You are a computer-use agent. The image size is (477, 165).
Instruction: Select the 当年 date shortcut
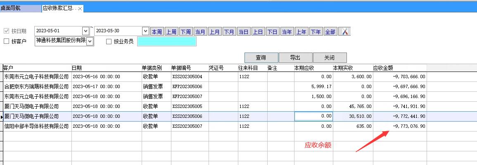(x=287, y=32)
